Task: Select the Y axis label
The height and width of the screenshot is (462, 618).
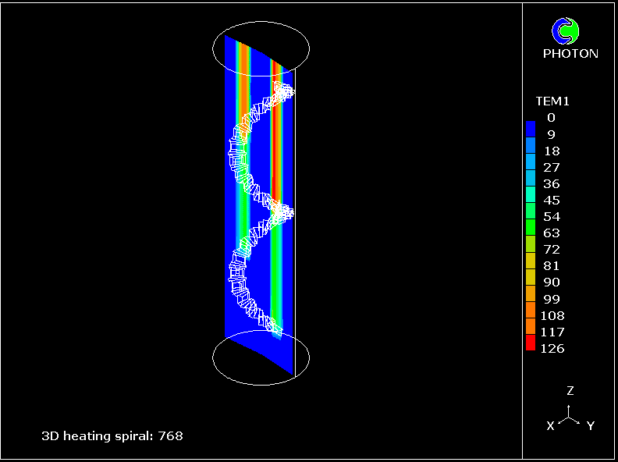Action: (x=591, y=425)
